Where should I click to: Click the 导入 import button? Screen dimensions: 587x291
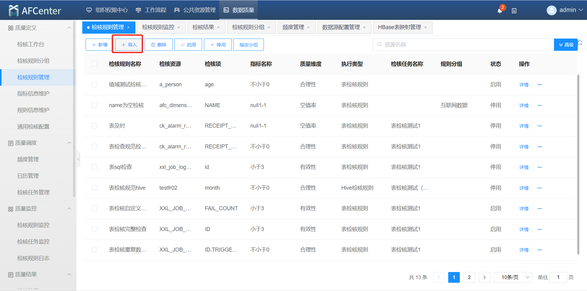pyautogui.click(x=129, y=45)
